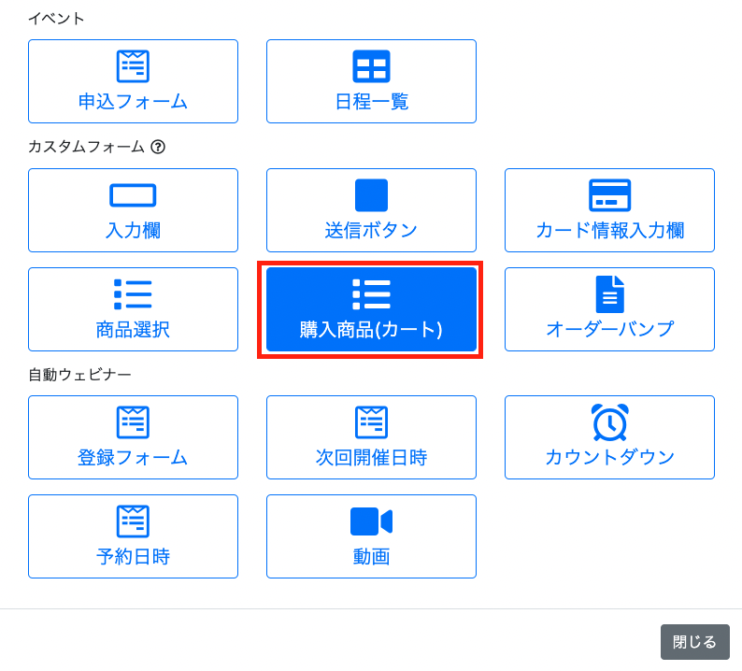The height and width of the screenshot is (671, 742).
Task: Choose the 予約日時 element tile
Action: [133, 536]
